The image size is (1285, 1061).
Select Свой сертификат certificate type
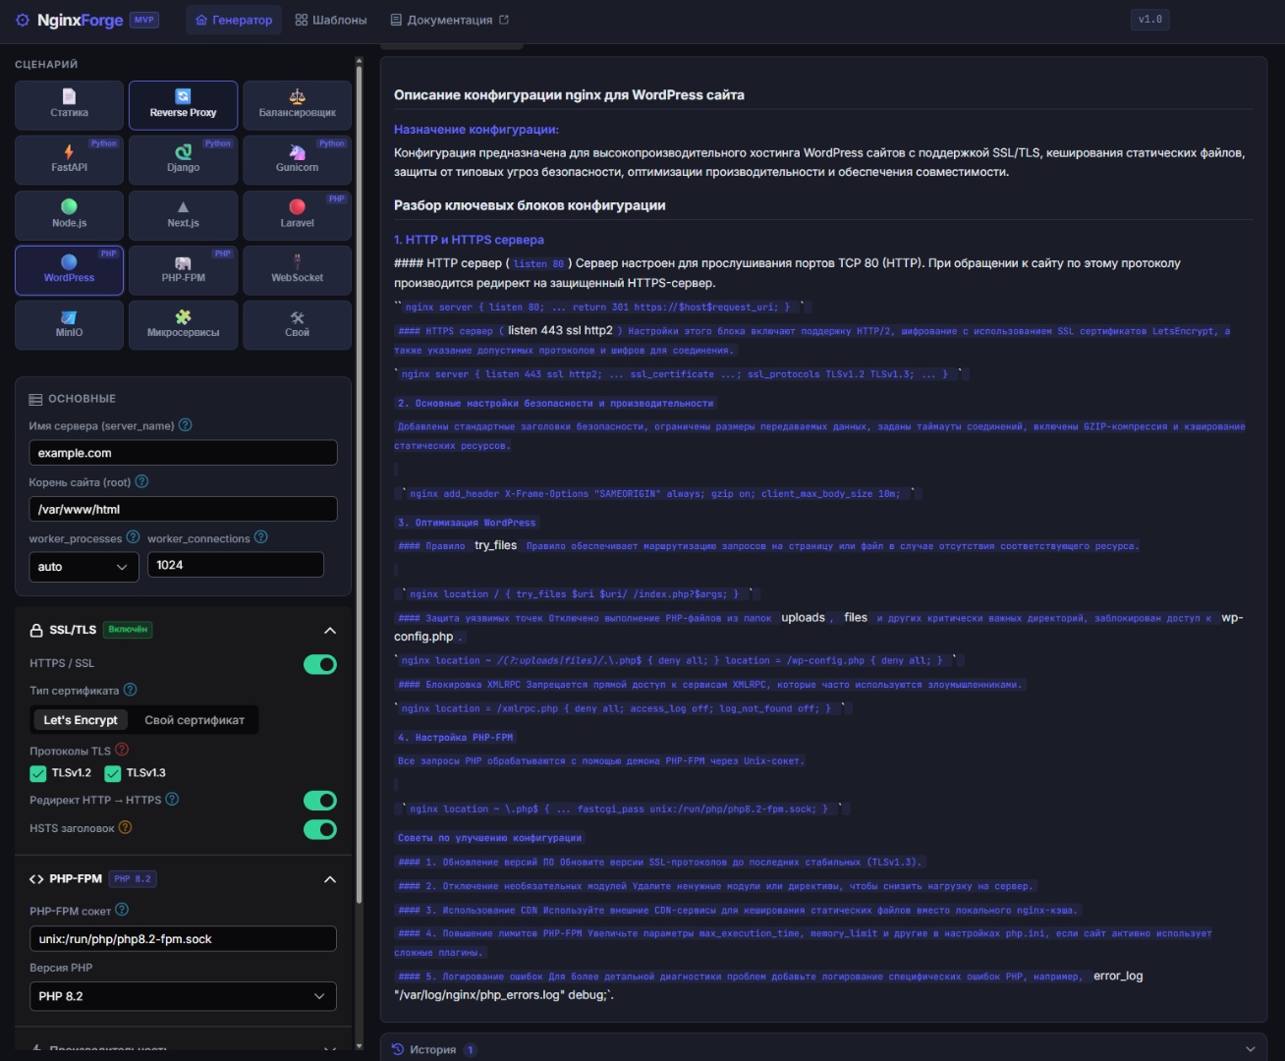(x=195, y=720)
